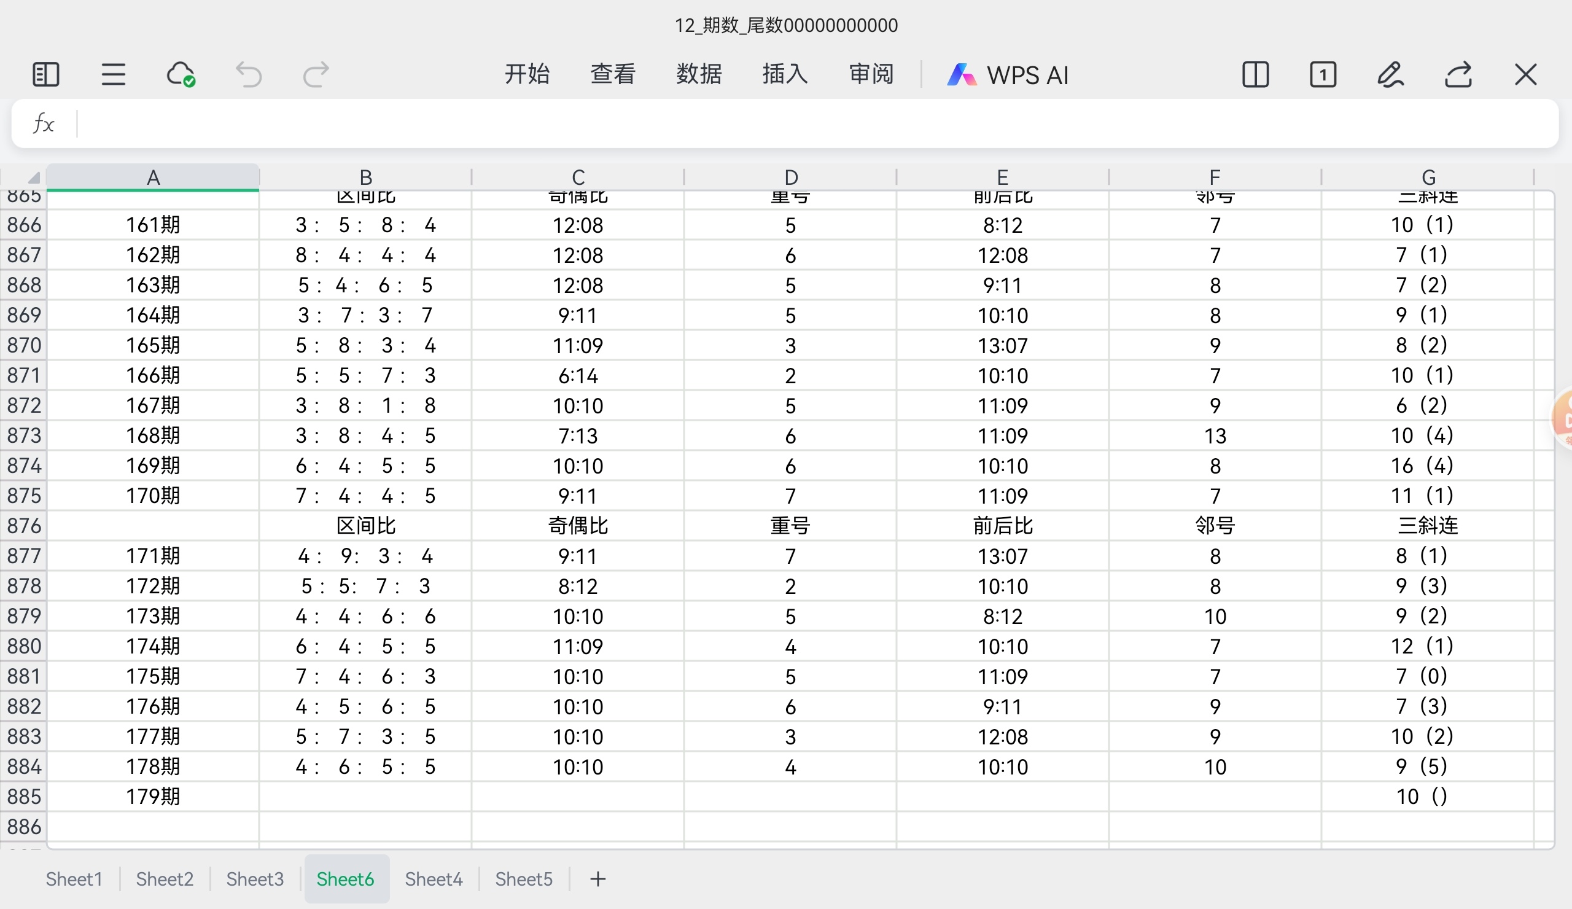The image size is (1572, 909).
Task: Close the document with X icon
Action: pos(1526,75)
